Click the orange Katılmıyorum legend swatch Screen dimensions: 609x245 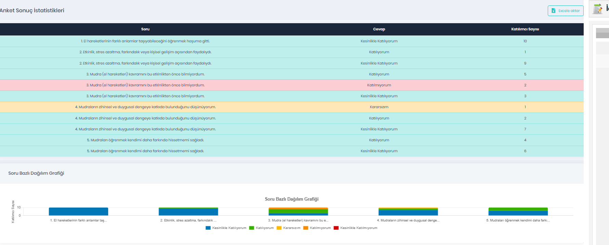[x=306, y=228]
